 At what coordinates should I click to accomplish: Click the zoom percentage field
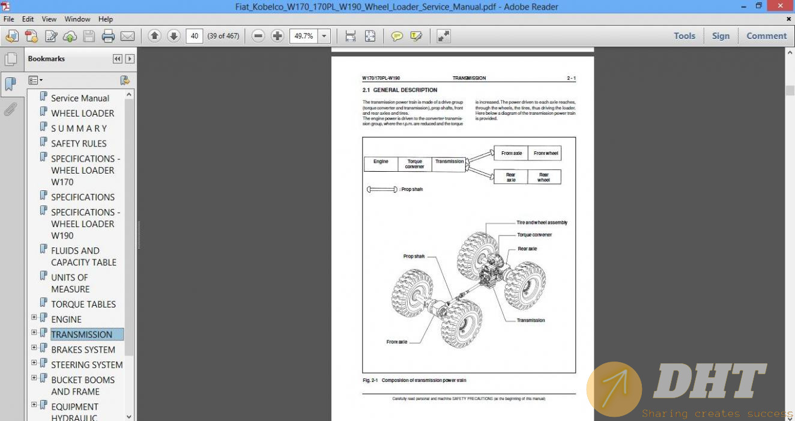coord(304,36)
